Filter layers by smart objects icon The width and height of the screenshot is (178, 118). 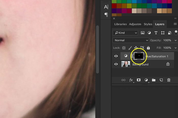click(x=170, y=33)
